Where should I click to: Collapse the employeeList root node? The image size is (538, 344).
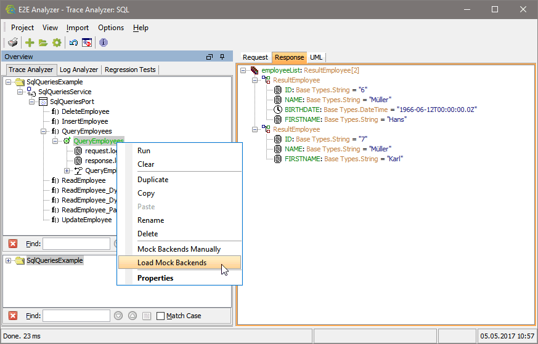pyautogui.click(x=244, y=70)
